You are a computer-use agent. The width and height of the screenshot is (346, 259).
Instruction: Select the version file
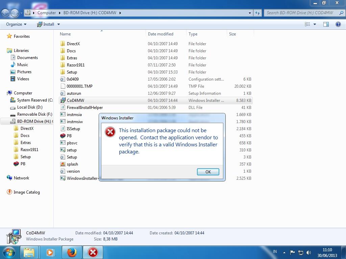(73, 171)
